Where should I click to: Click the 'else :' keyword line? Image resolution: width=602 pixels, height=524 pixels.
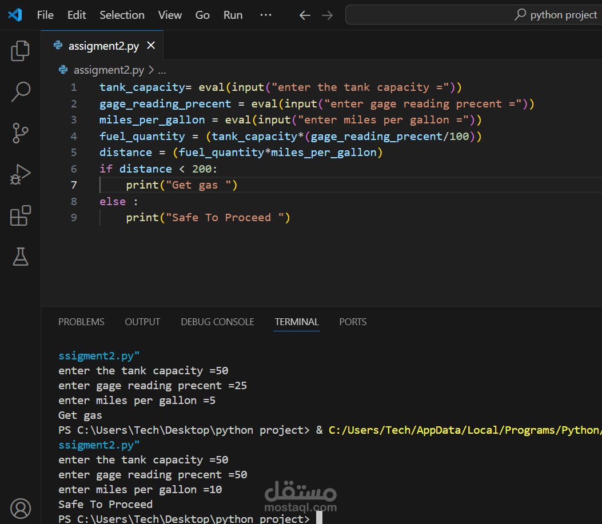(119, 202)
